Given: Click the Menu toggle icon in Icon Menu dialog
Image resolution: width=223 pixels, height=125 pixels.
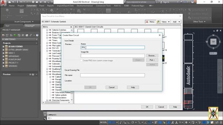Looking at the screenshot, I should 150,22.
